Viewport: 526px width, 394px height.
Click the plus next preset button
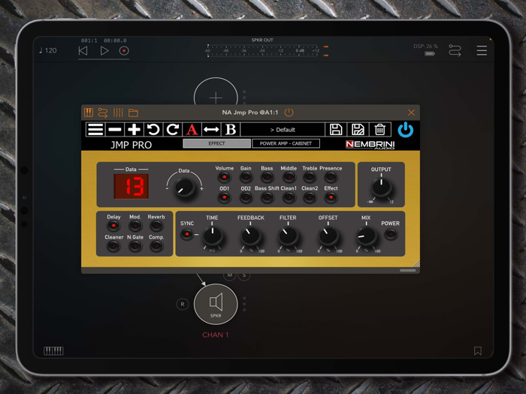tap(135, 129)
